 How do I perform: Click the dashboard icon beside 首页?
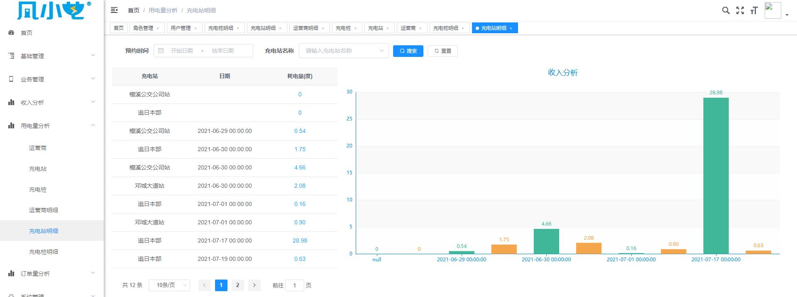12,32
